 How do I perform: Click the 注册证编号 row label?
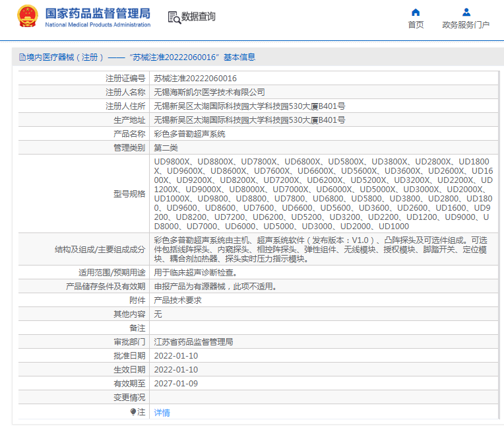click(125, 79)
